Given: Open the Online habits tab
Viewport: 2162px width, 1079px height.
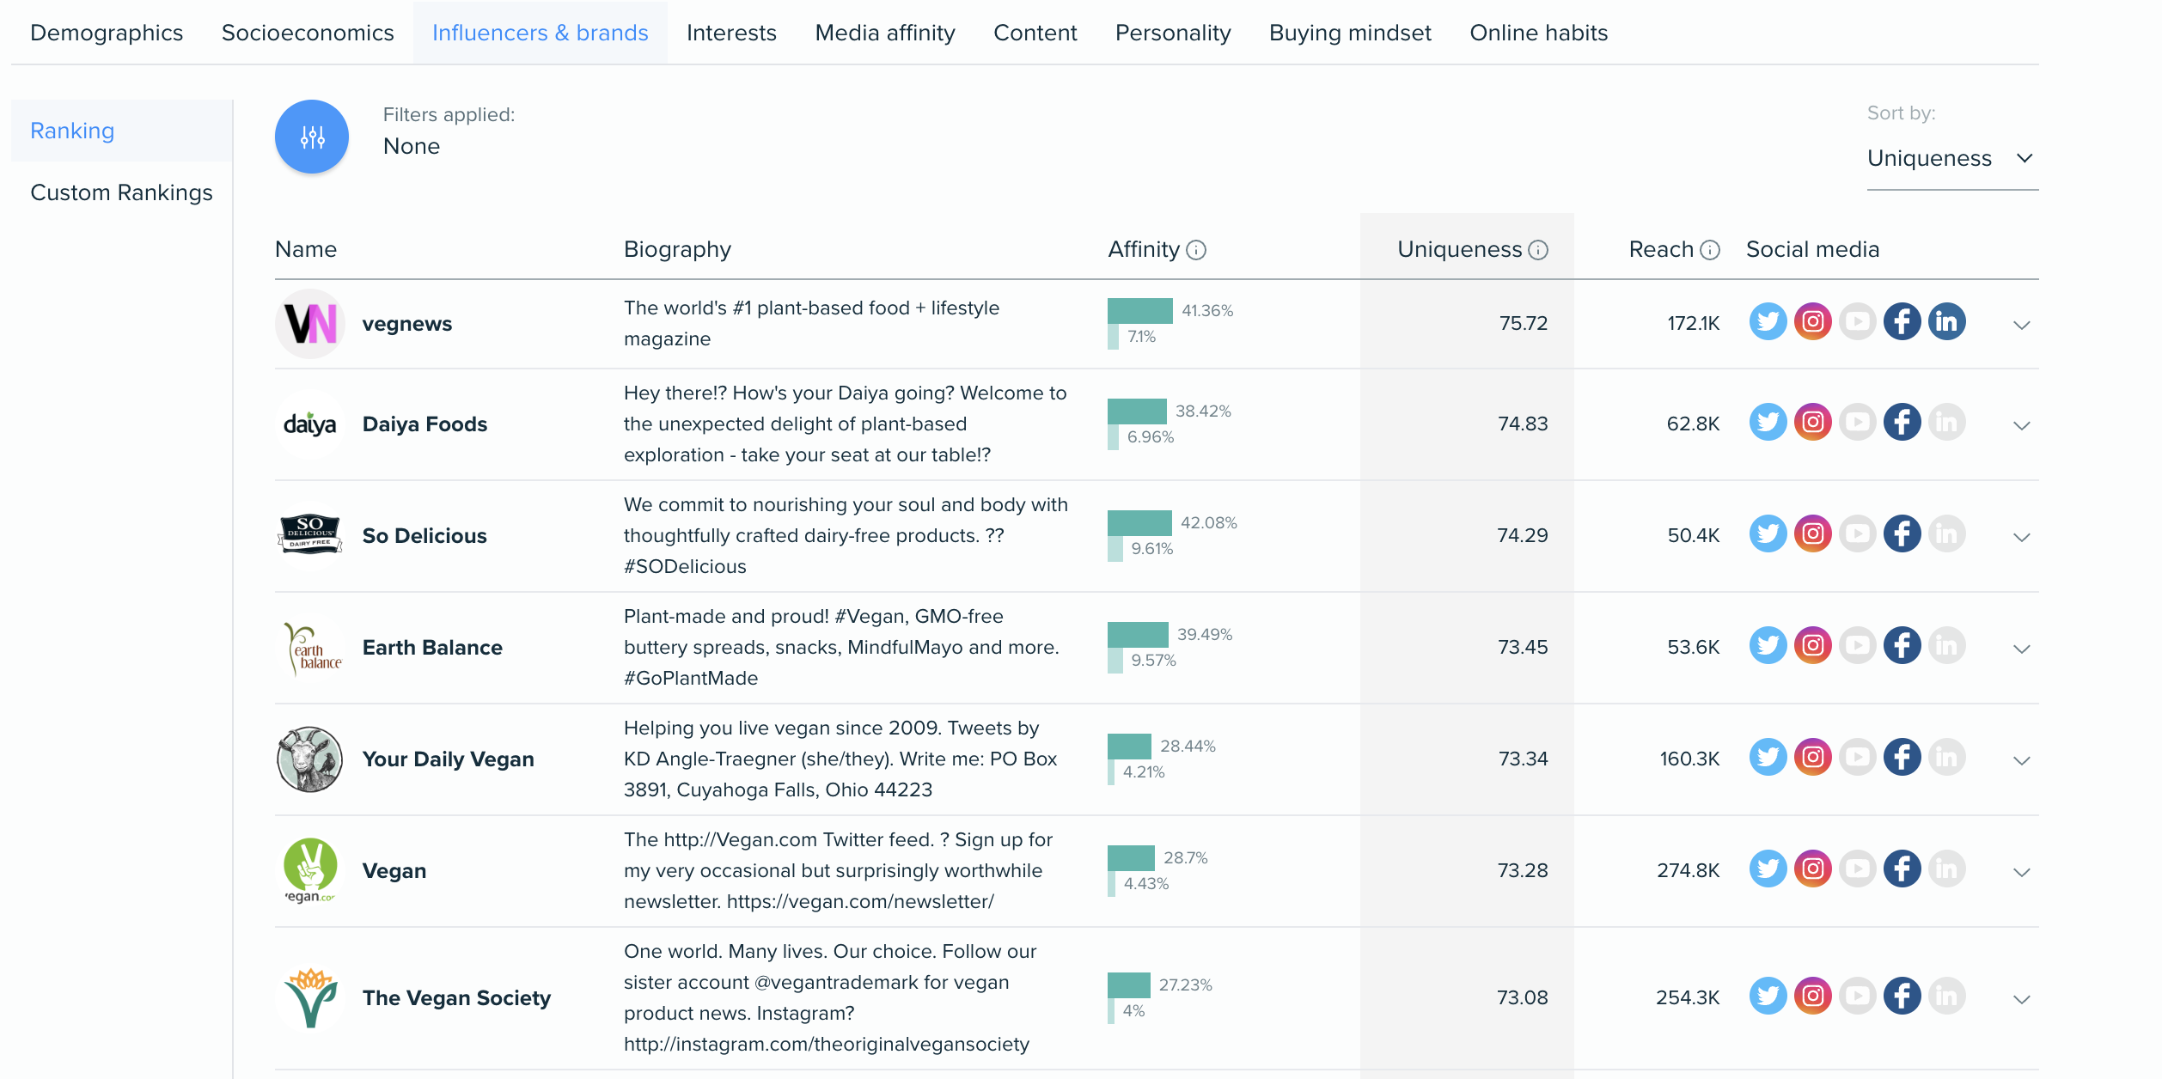Looking at the screenshot, I should 1538,33.
